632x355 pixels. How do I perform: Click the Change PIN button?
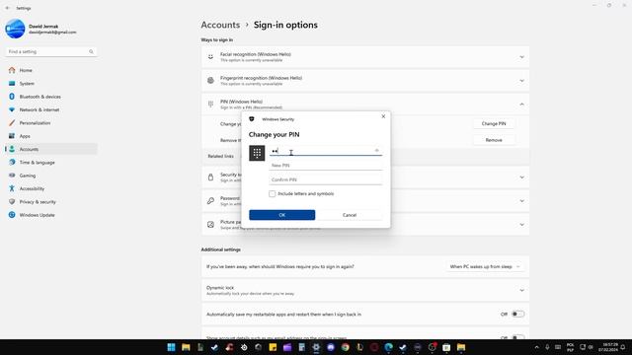pos(494,123)
